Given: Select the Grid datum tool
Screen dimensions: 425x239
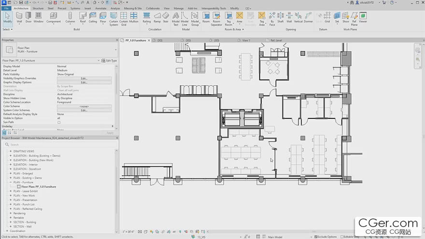Looking at the screenshot, I should tap(327, 18).
